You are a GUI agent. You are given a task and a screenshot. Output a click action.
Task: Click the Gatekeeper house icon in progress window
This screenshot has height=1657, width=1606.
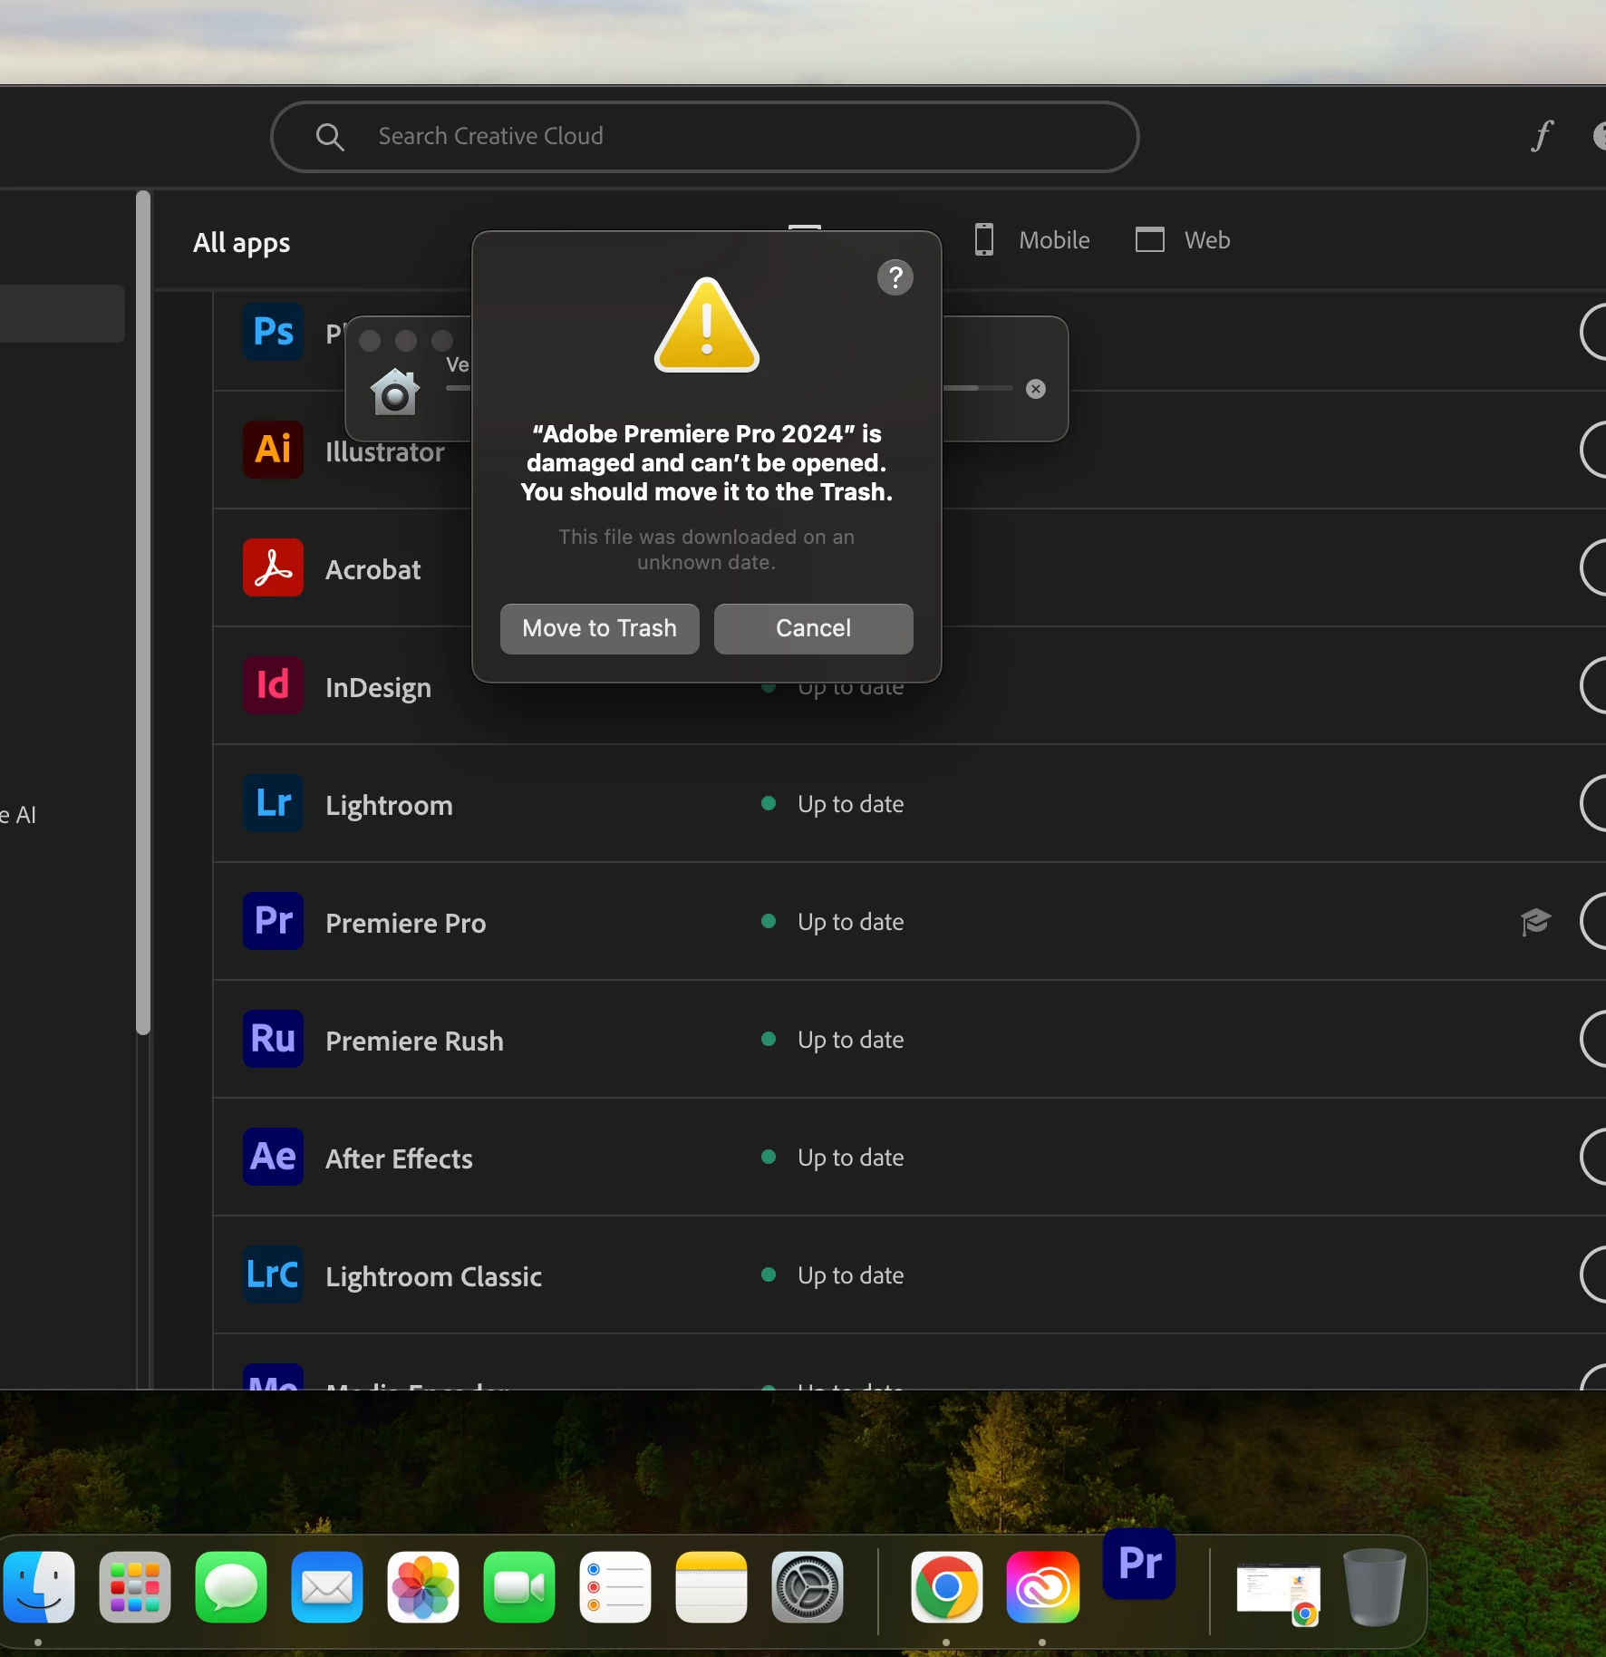click(x=395, y=392)
